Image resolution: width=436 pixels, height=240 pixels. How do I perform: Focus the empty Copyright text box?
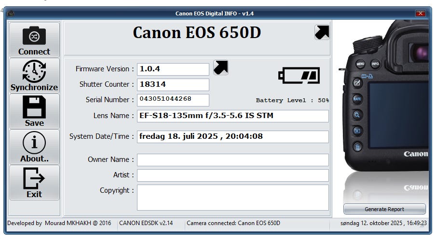pyautogui.click(x=233, y=198)
